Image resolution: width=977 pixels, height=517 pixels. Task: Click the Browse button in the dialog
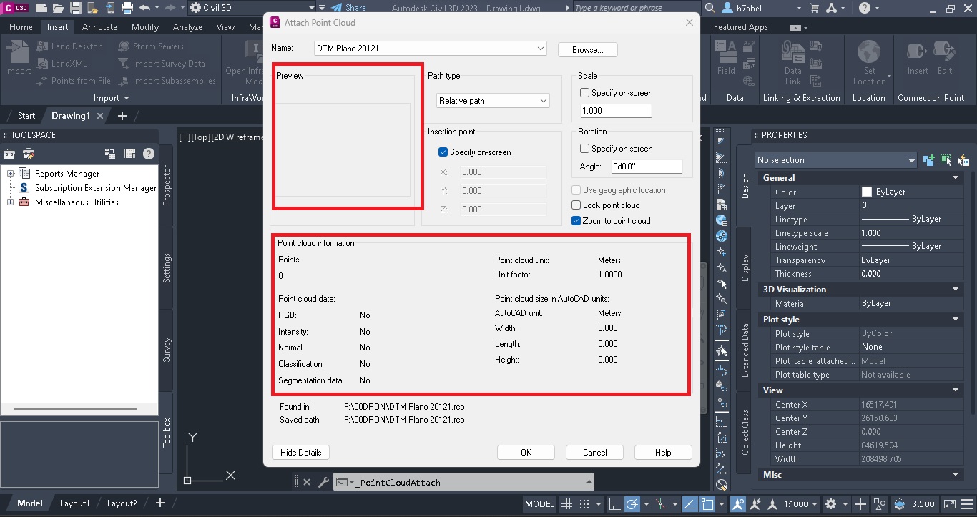click(x=587, y=49)
